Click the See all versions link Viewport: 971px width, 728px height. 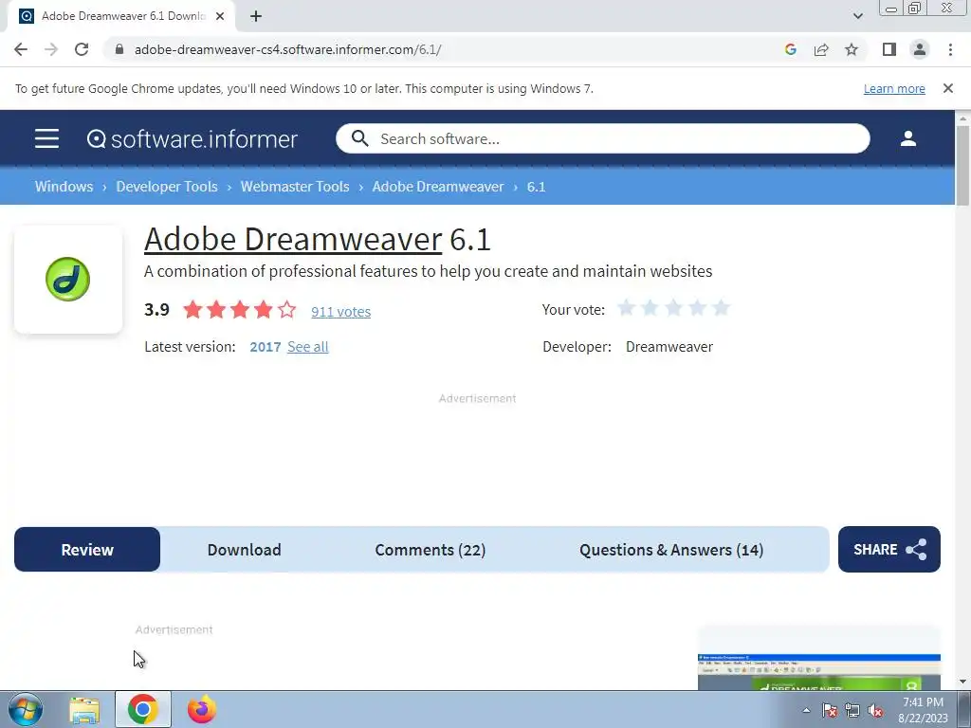coord(308,347)
